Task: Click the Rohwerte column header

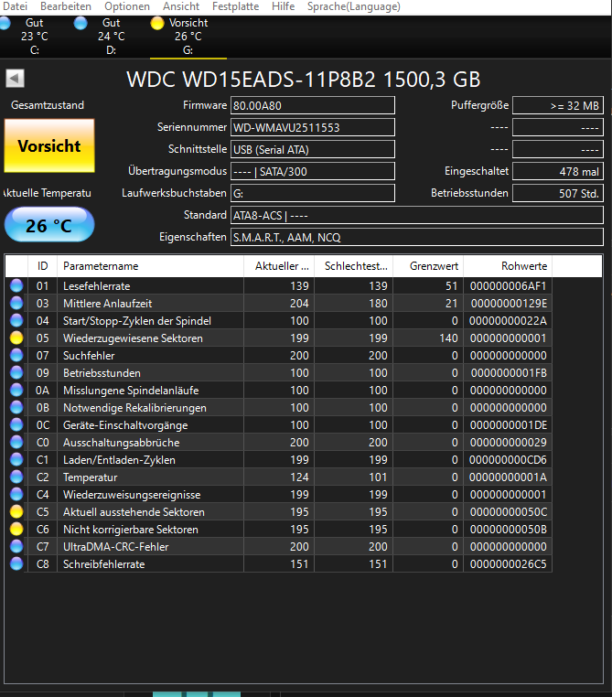Action: pyautogui.click(x=508, y=266)
